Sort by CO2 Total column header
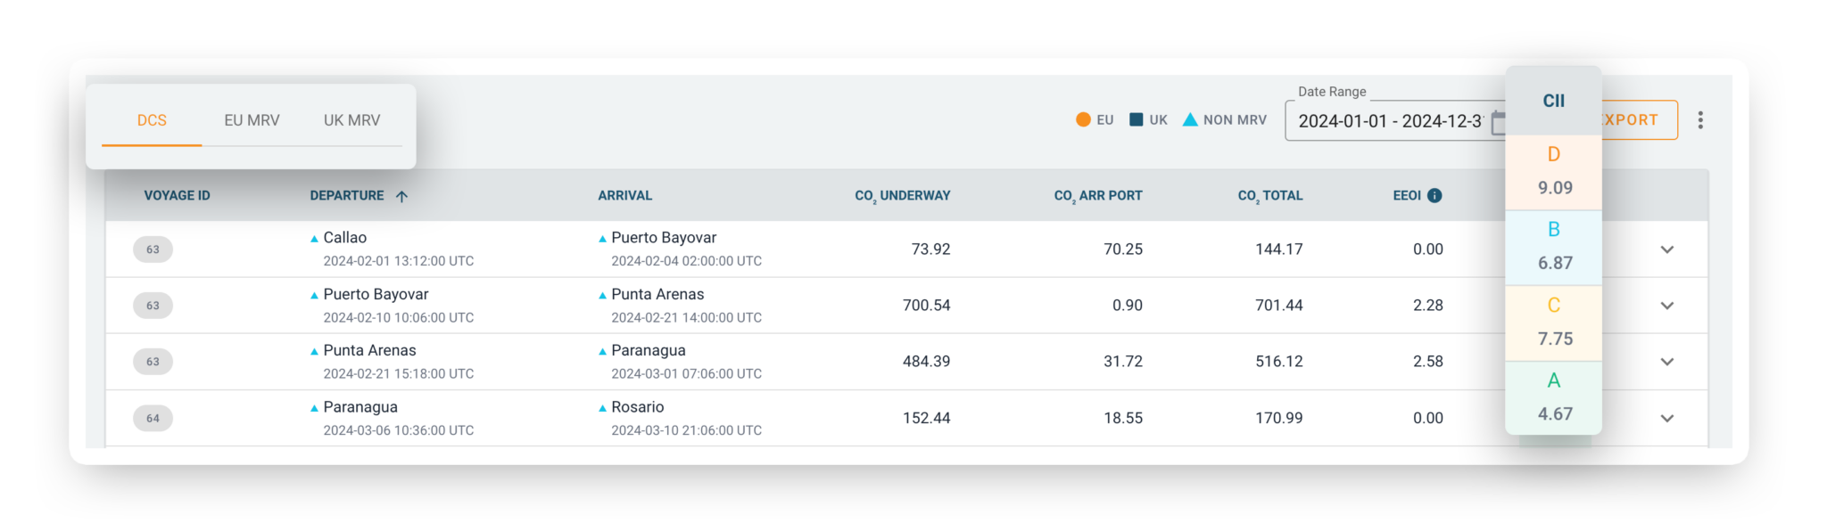Viewport: 1827px width, 531px height. pyautogui.click(x=1270, y=196)
